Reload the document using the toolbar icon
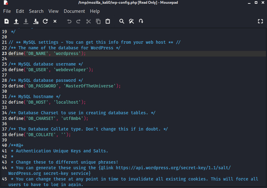This screenshot has width=267, height=188. click(45, 21)
